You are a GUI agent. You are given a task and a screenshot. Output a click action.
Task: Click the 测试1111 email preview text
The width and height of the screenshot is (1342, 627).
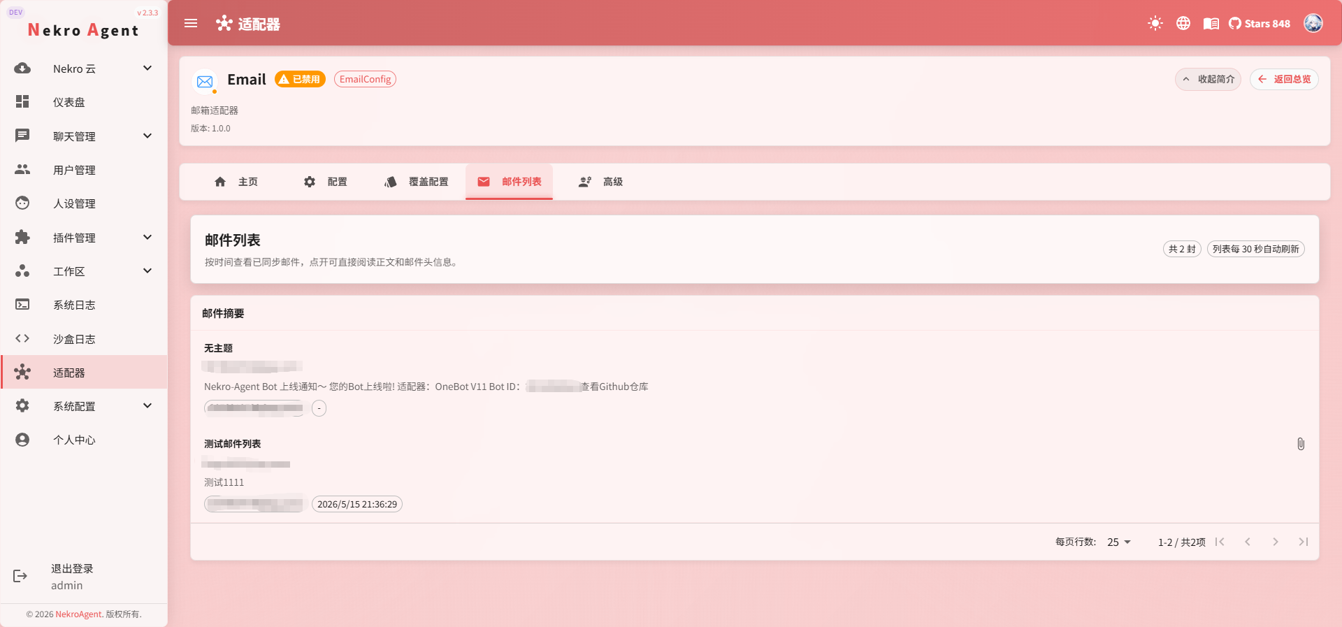(x=224, y=482)
